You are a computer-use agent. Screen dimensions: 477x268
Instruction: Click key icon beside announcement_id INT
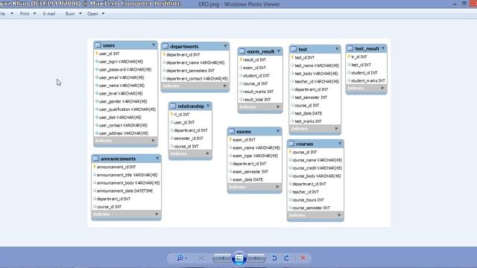(x=95, y=167)
